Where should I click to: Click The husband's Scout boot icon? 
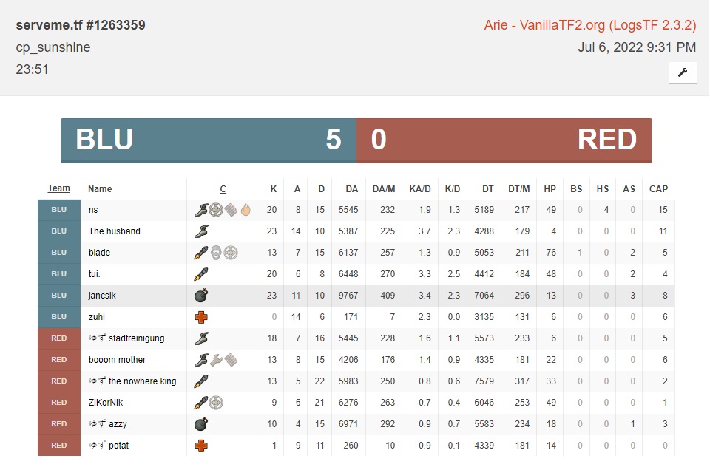(200, 231)
